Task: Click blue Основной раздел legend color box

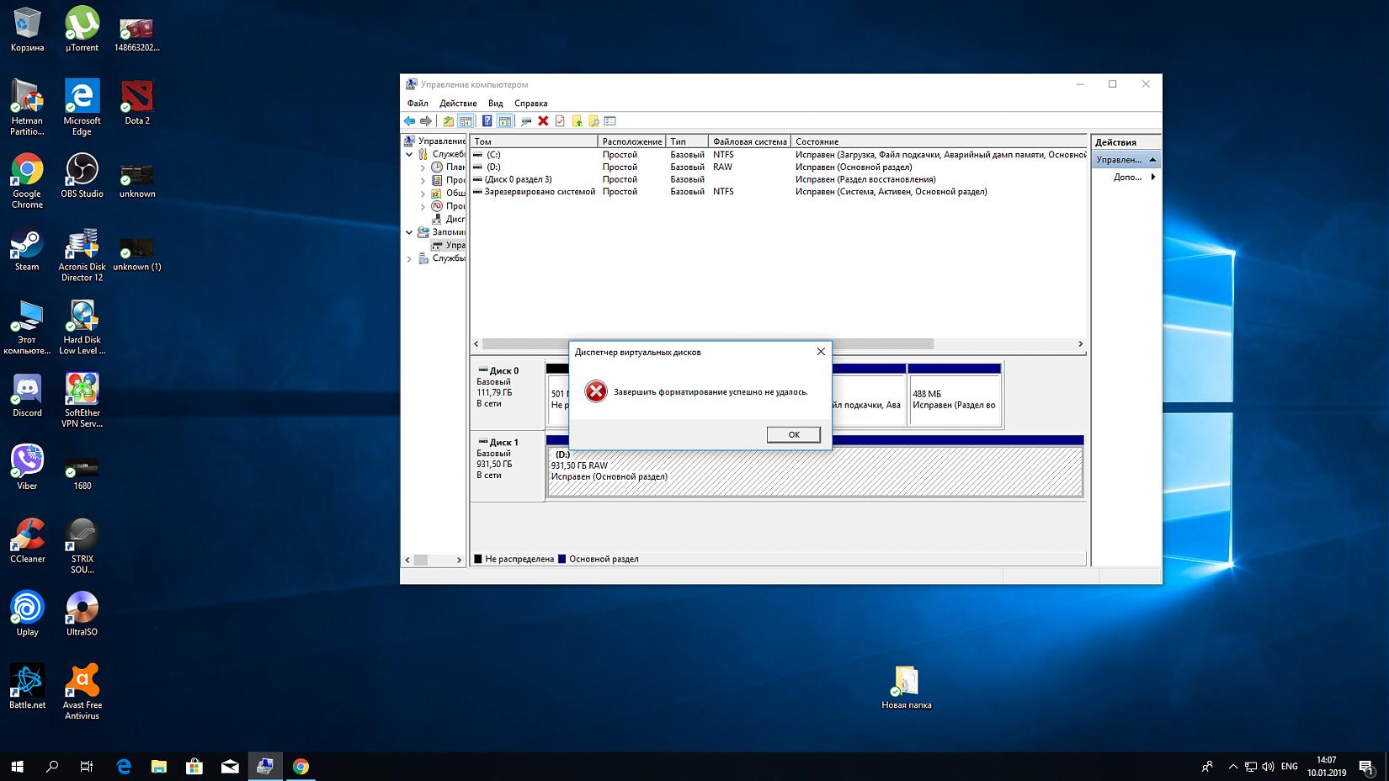Action: [562, 559]
